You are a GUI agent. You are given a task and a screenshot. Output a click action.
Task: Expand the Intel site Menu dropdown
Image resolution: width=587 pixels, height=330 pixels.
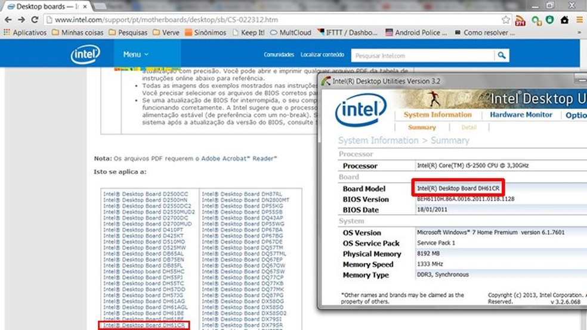click(x=136, y=55)
